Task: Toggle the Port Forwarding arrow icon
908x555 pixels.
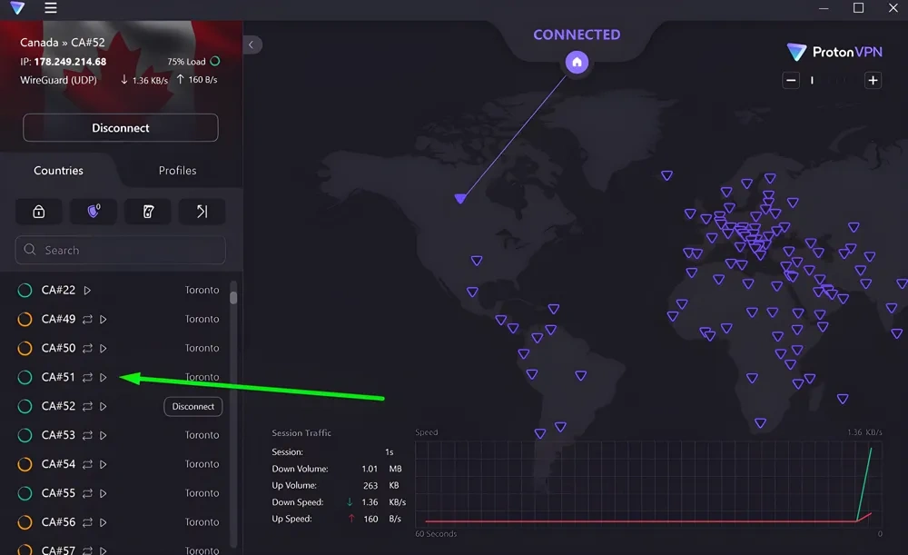Action: pos(202,212)
